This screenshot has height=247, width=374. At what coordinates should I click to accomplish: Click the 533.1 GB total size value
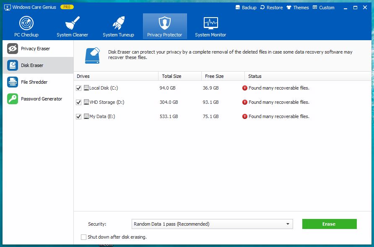(x=169, y=117)
